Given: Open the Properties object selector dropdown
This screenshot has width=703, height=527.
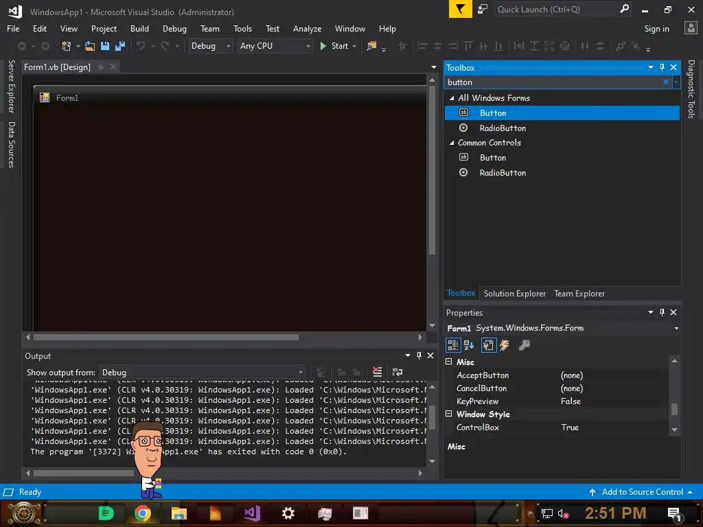Looking at the screenshot, I should 676,328.
